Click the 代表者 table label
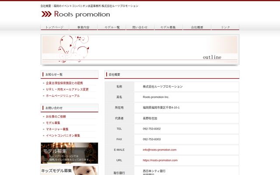Screen dimensions: 280x175 point(119,118)
